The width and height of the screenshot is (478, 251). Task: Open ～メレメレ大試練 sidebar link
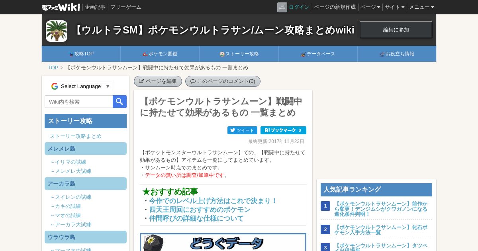pyautogui.click(x=71, y=171)
